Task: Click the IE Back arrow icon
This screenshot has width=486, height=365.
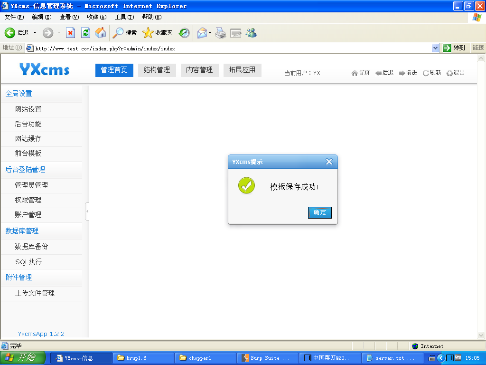Action: point(9,33)
